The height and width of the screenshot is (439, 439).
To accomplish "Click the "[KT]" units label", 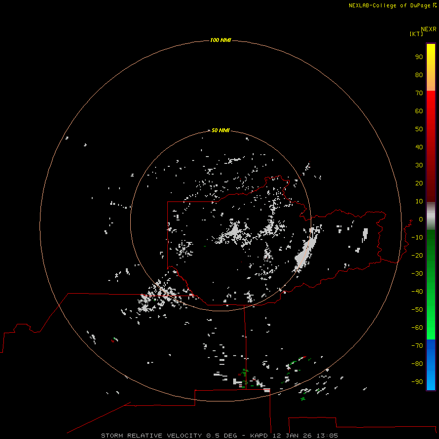I will [416, 34].
